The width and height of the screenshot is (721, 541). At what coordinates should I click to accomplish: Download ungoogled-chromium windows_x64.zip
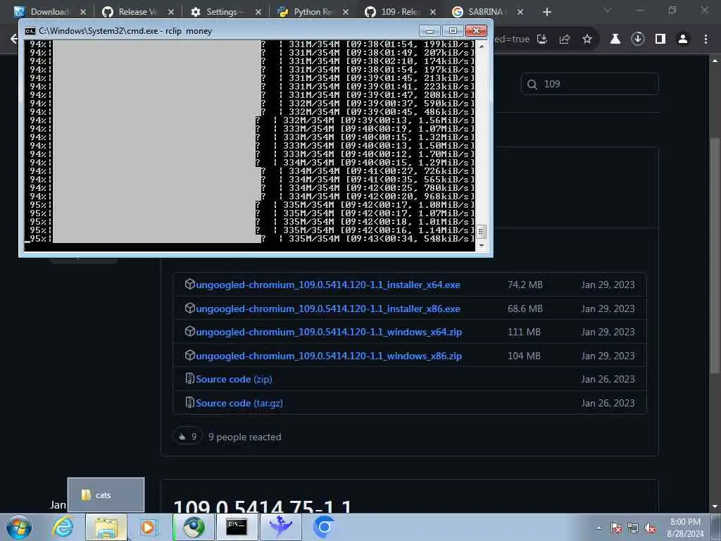329,332
